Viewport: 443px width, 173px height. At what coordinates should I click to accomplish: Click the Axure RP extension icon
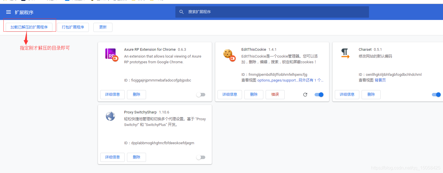[x=111, y=54]
